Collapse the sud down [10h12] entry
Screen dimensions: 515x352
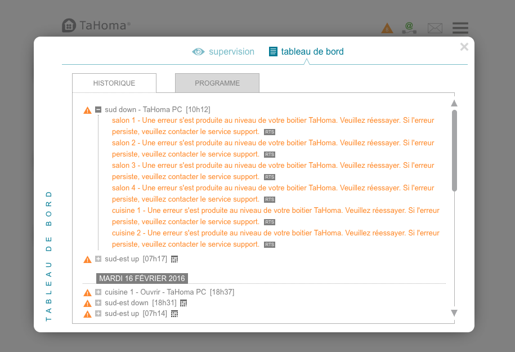point(98,109)
